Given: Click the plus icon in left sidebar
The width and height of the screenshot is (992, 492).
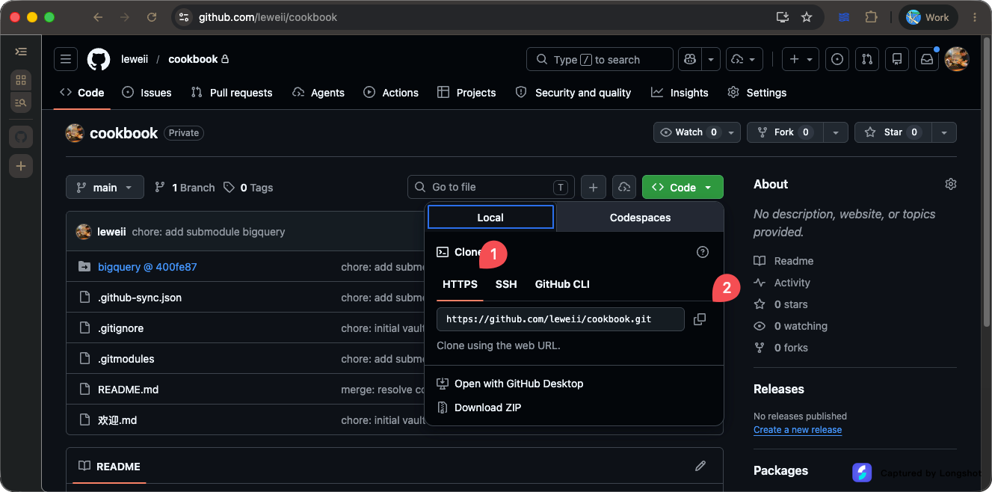Looking at the screenshot, I should coord(21,166).
